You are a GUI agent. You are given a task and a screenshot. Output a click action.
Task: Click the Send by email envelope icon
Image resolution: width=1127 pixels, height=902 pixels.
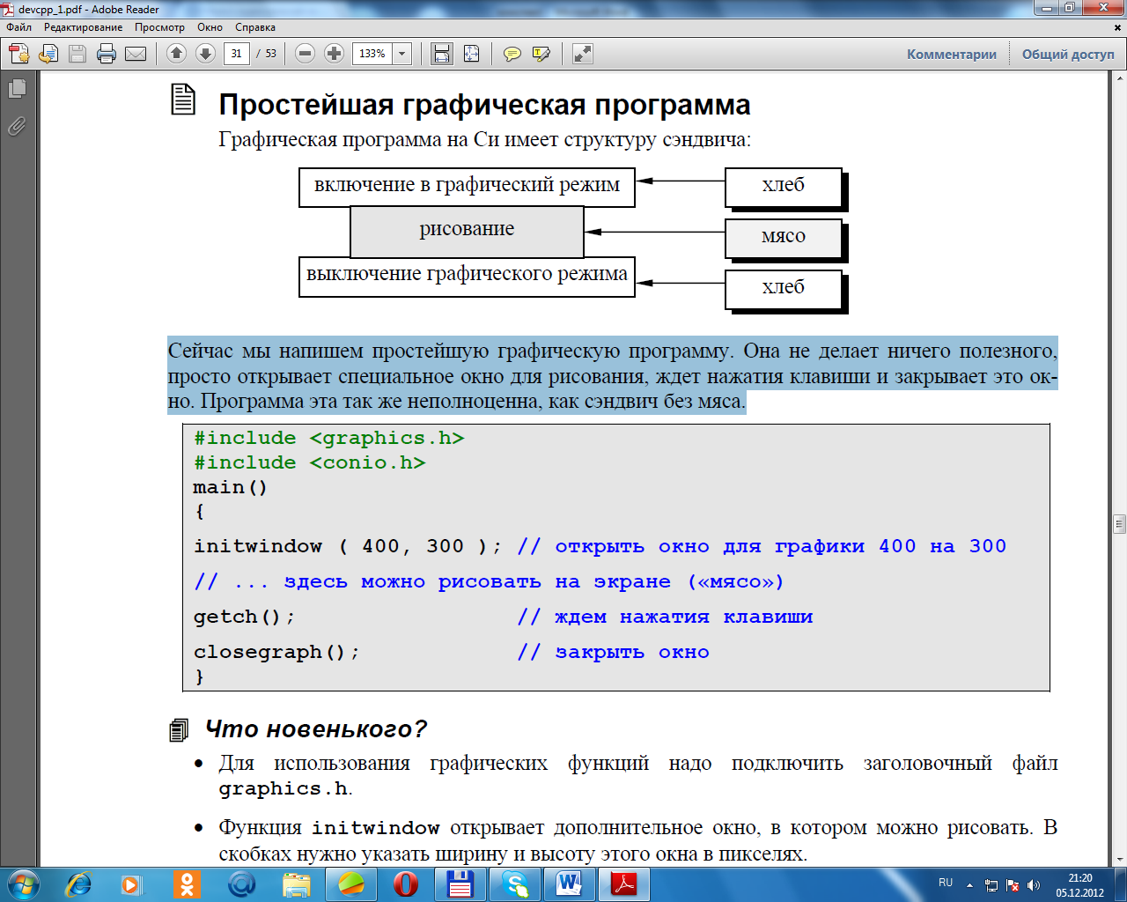coord(136,54)
